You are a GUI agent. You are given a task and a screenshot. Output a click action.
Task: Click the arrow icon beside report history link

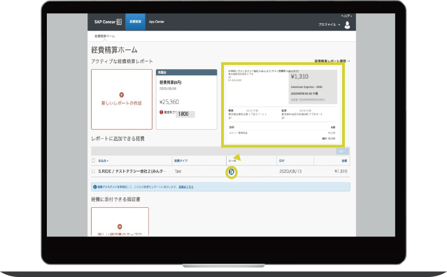(x=348, y=61)
